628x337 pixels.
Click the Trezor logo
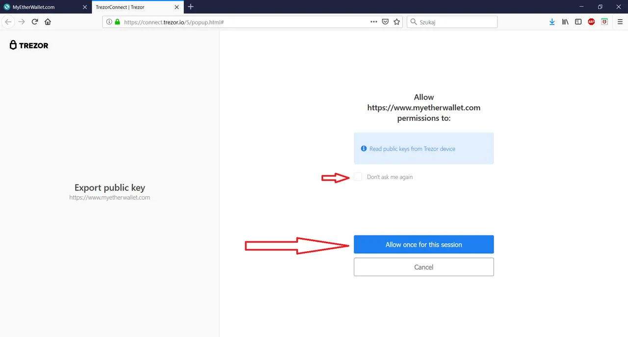pyautogui.click(x=29, y=45)
